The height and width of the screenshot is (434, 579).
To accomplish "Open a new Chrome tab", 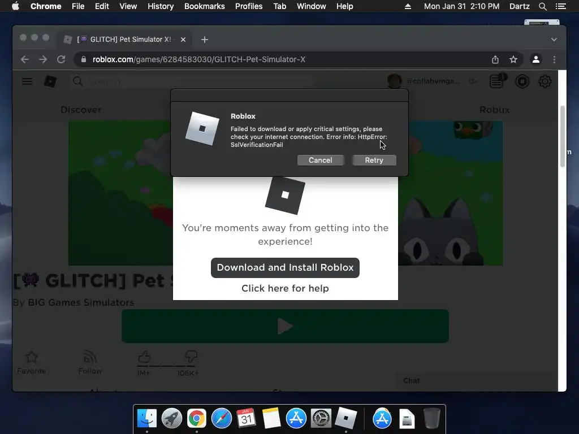I will (205, 40).
